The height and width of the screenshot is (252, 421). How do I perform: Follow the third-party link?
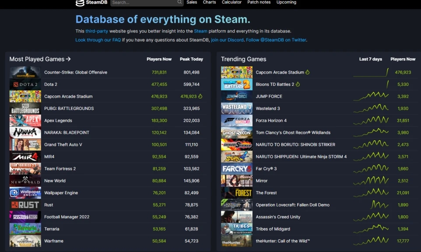(97, 31)
